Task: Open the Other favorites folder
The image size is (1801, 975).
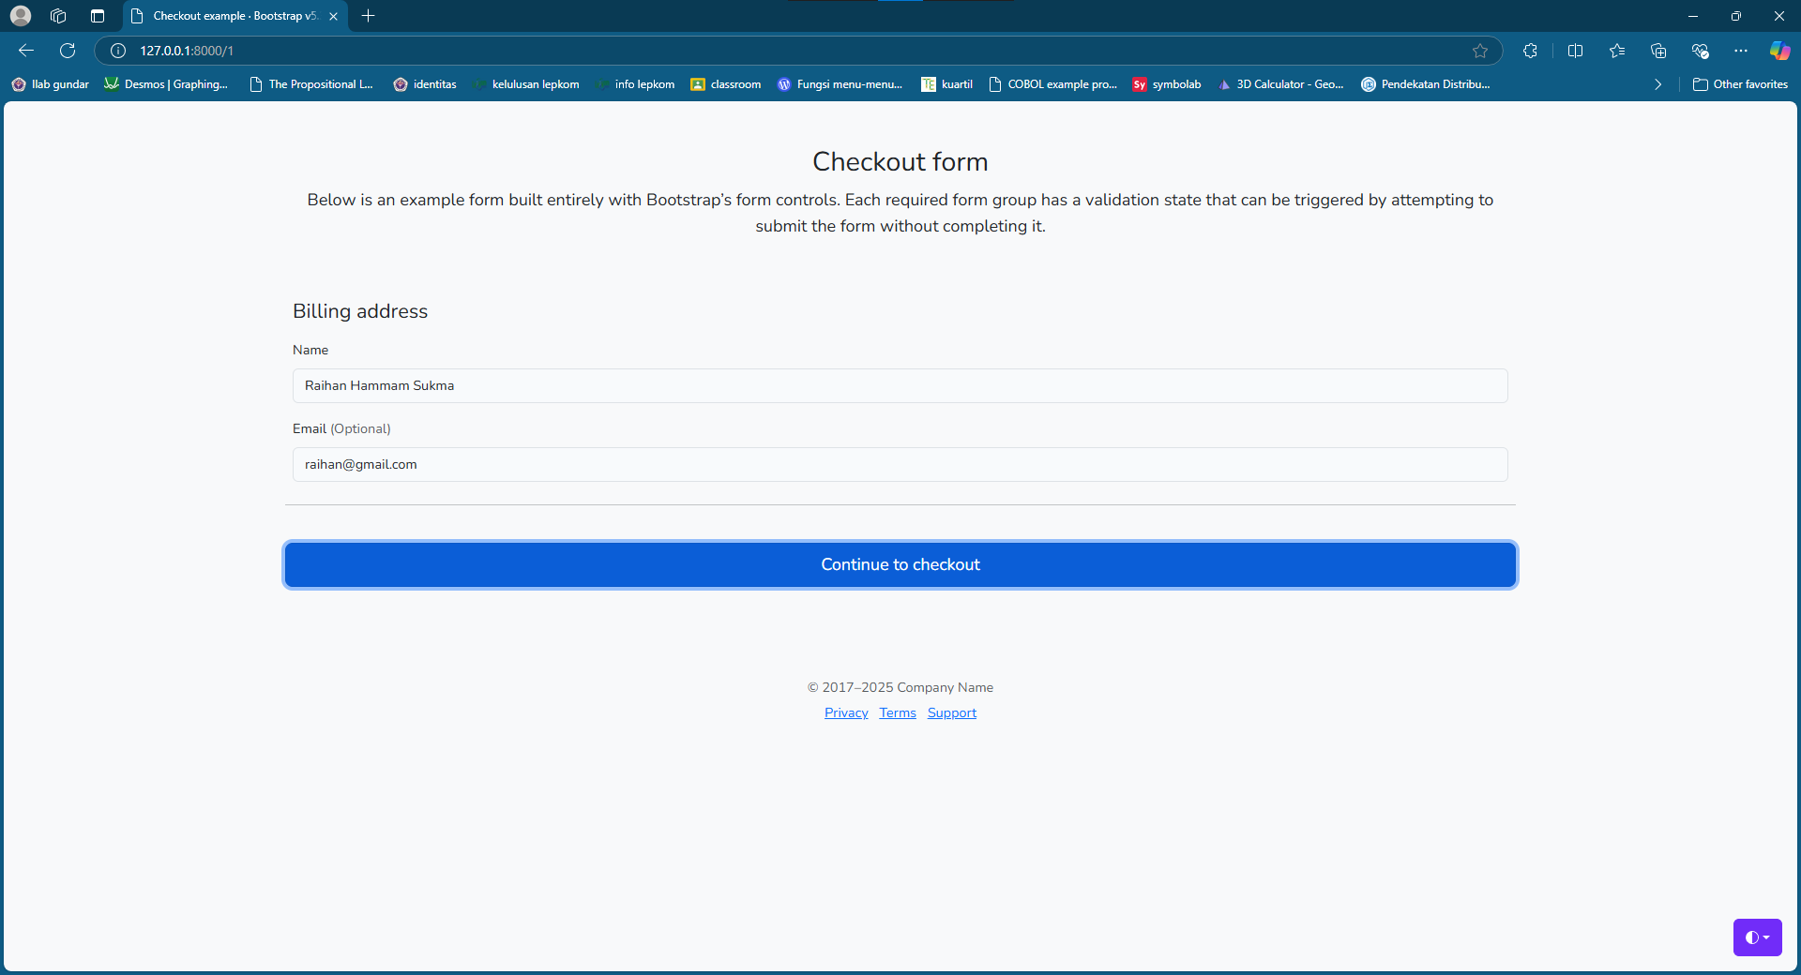Action: tap(1740, 83)
